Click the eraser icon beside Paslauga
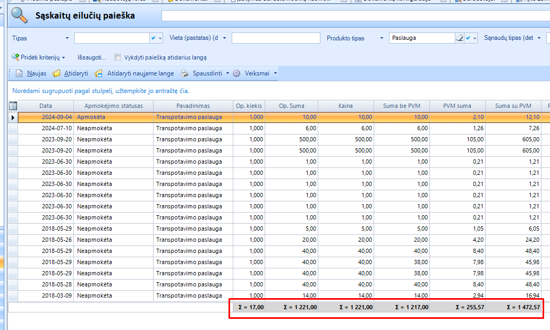The image size is (550, 330). click(459, 38)
